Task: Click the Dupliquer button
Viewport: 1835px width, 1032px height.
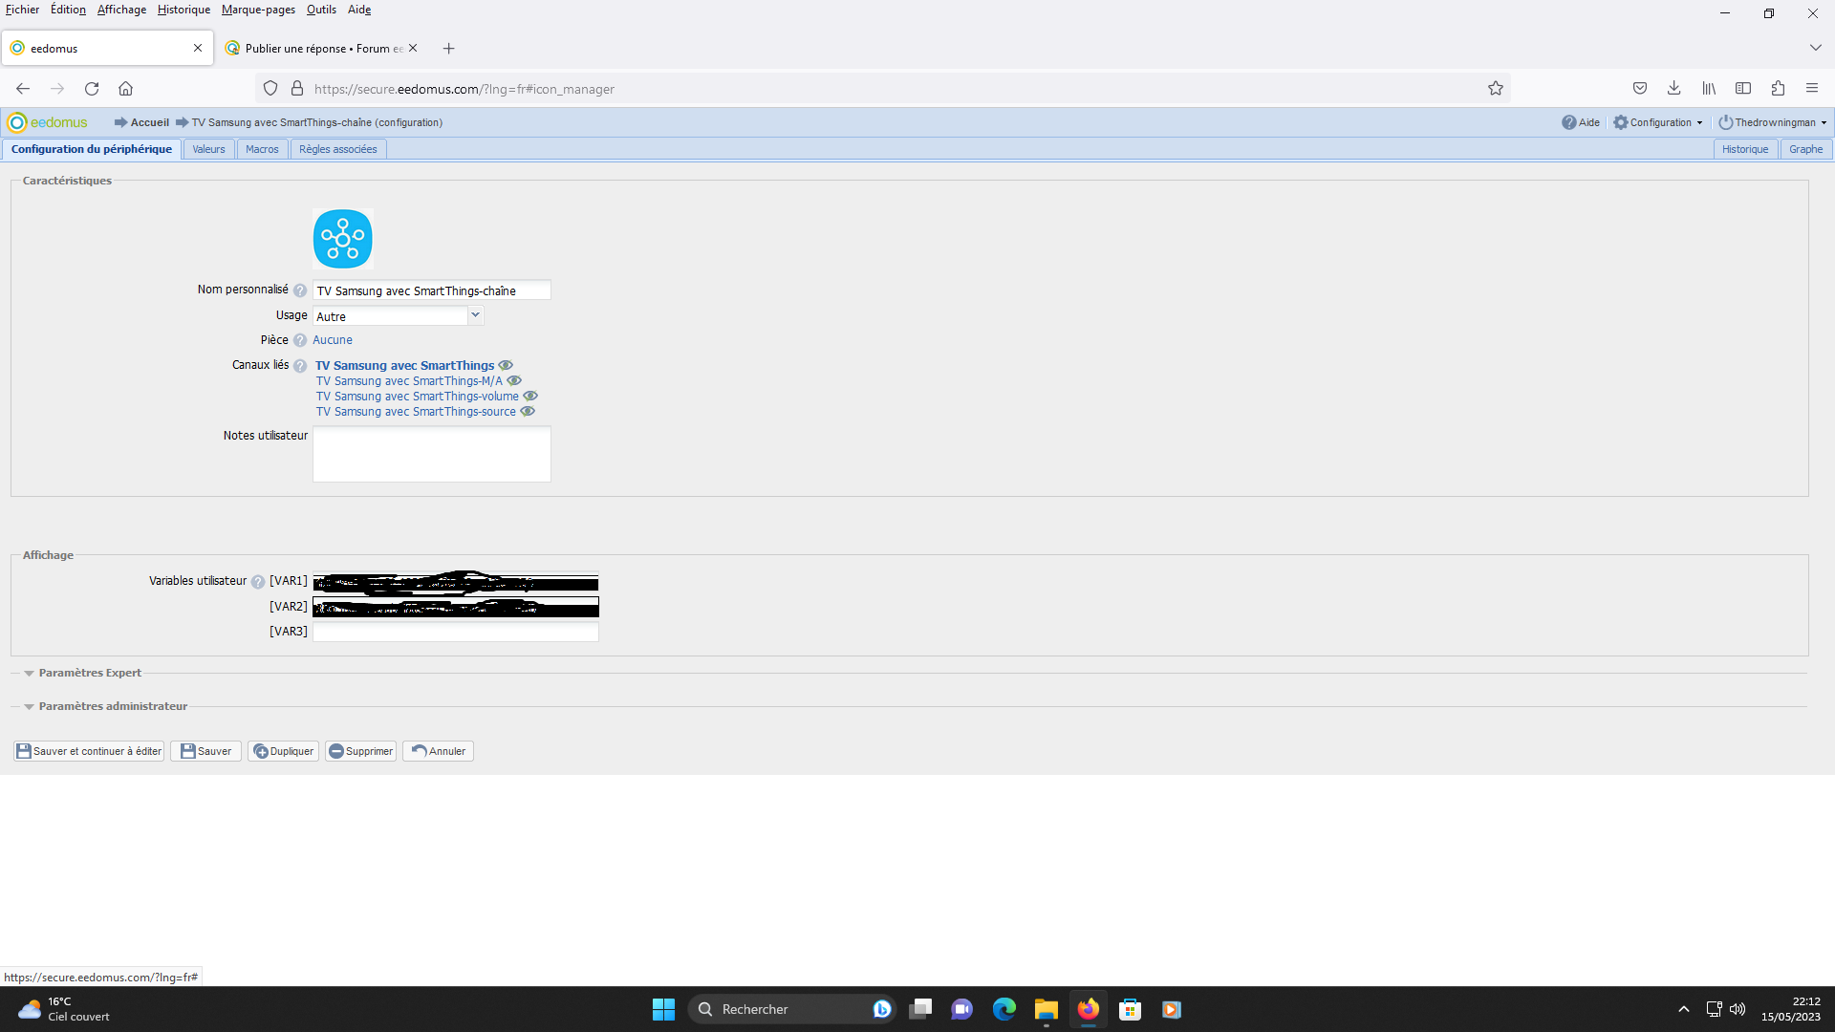Action: pos(283,751)
